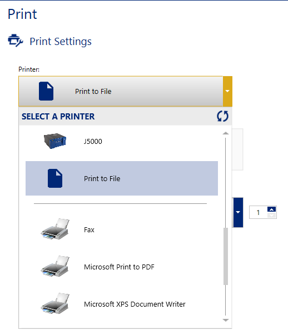Image resolution: width=288 pixels, height=335 pixels.
Task: Click the refresh printer list icon
Action: coord(222,116)
